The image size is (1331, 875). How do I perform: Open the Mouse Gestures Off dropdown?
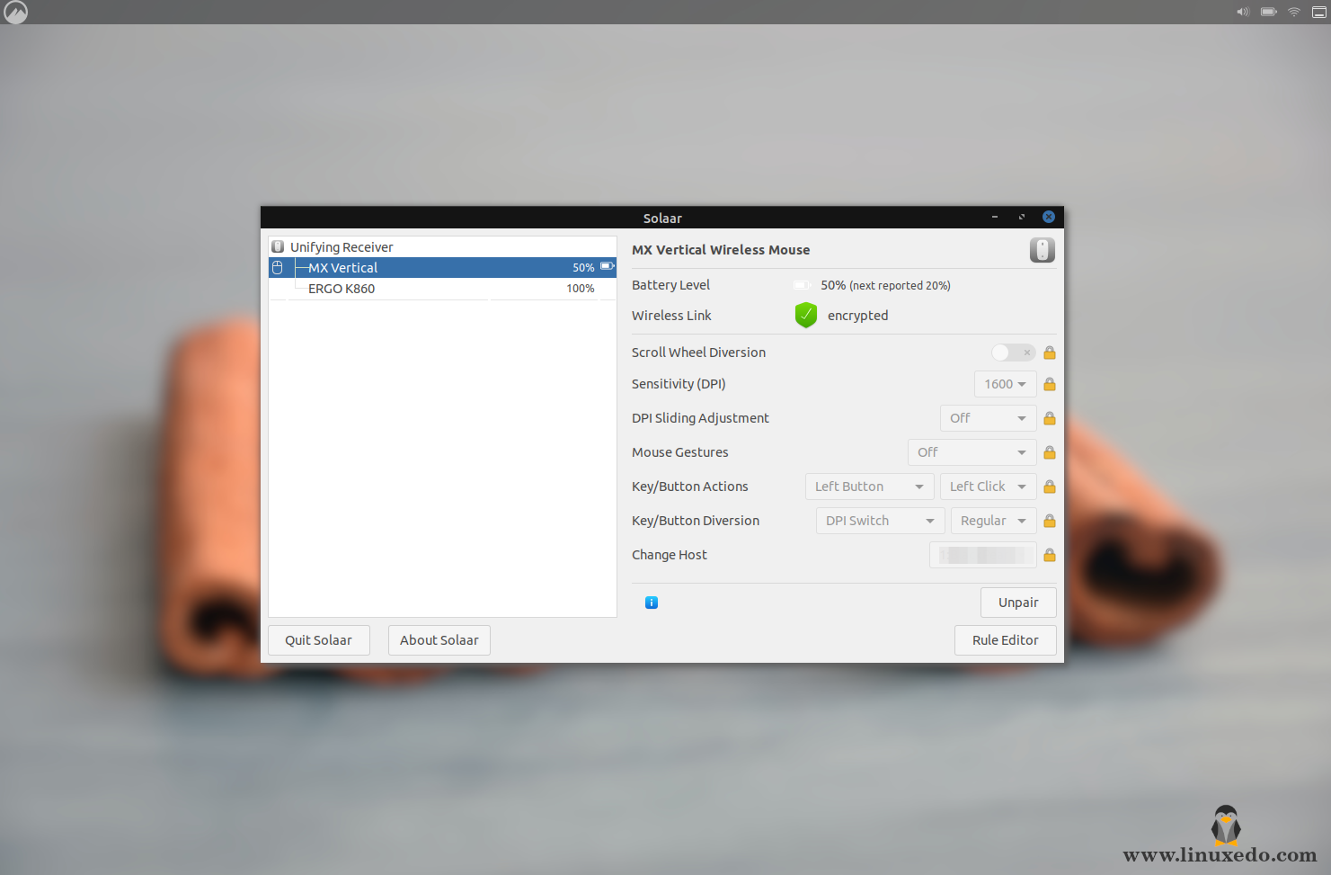coord(972,452)
